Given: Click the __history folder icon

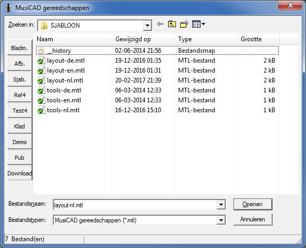Looking at the screenshot, I should click(41, 51).
